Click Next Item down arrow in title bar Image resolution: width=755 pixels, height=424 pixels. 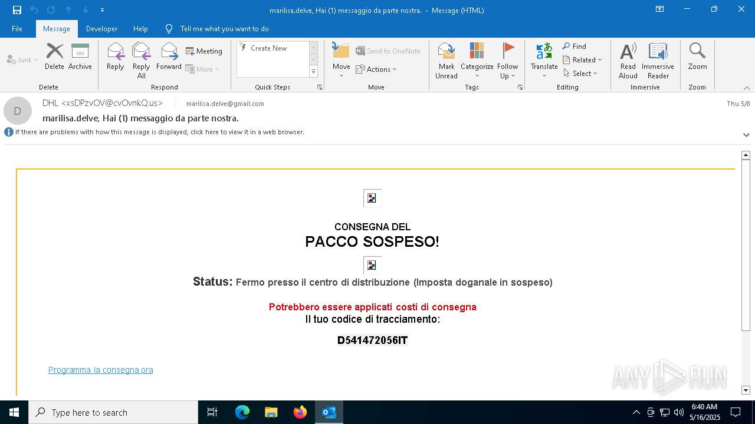86,10
